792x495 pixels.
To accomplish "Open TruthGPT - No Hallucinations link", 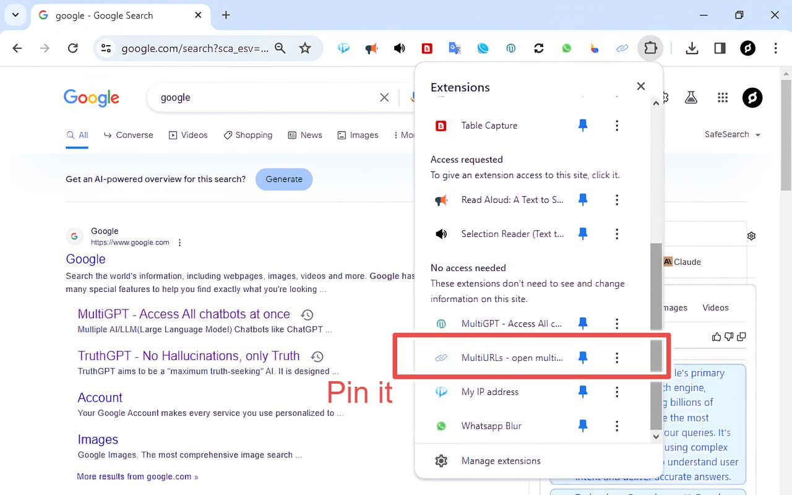I will pyautogui.click(x=189, y=356).
